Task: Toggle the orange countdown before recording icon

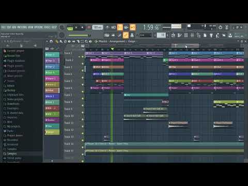Action: 120,27
